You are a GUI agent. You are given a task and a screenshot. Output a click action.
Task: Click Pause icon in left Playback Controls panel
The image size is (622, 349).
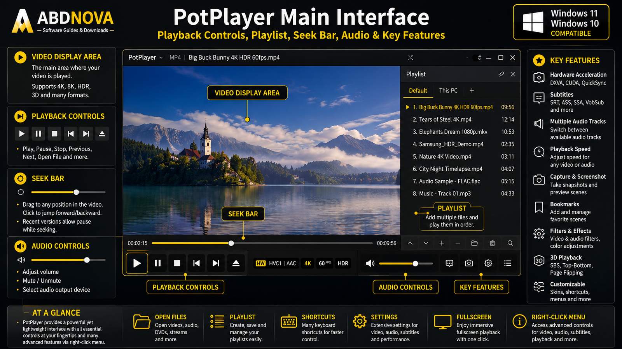click(38, 134)
